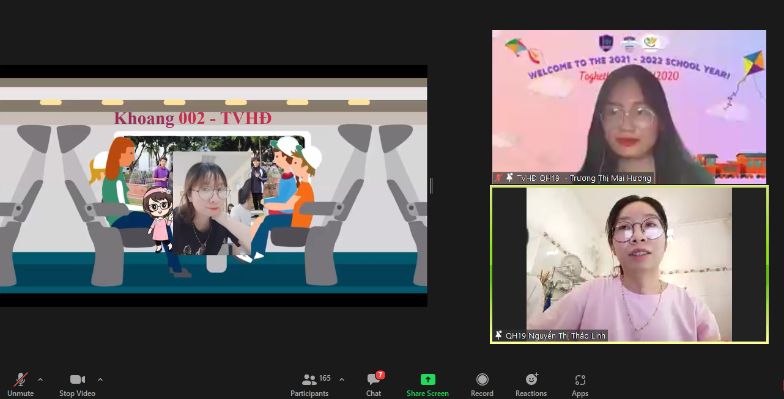Open the Reactions emoji menu
This screenshot has height=399, width=784.
[x=531, y=379]
